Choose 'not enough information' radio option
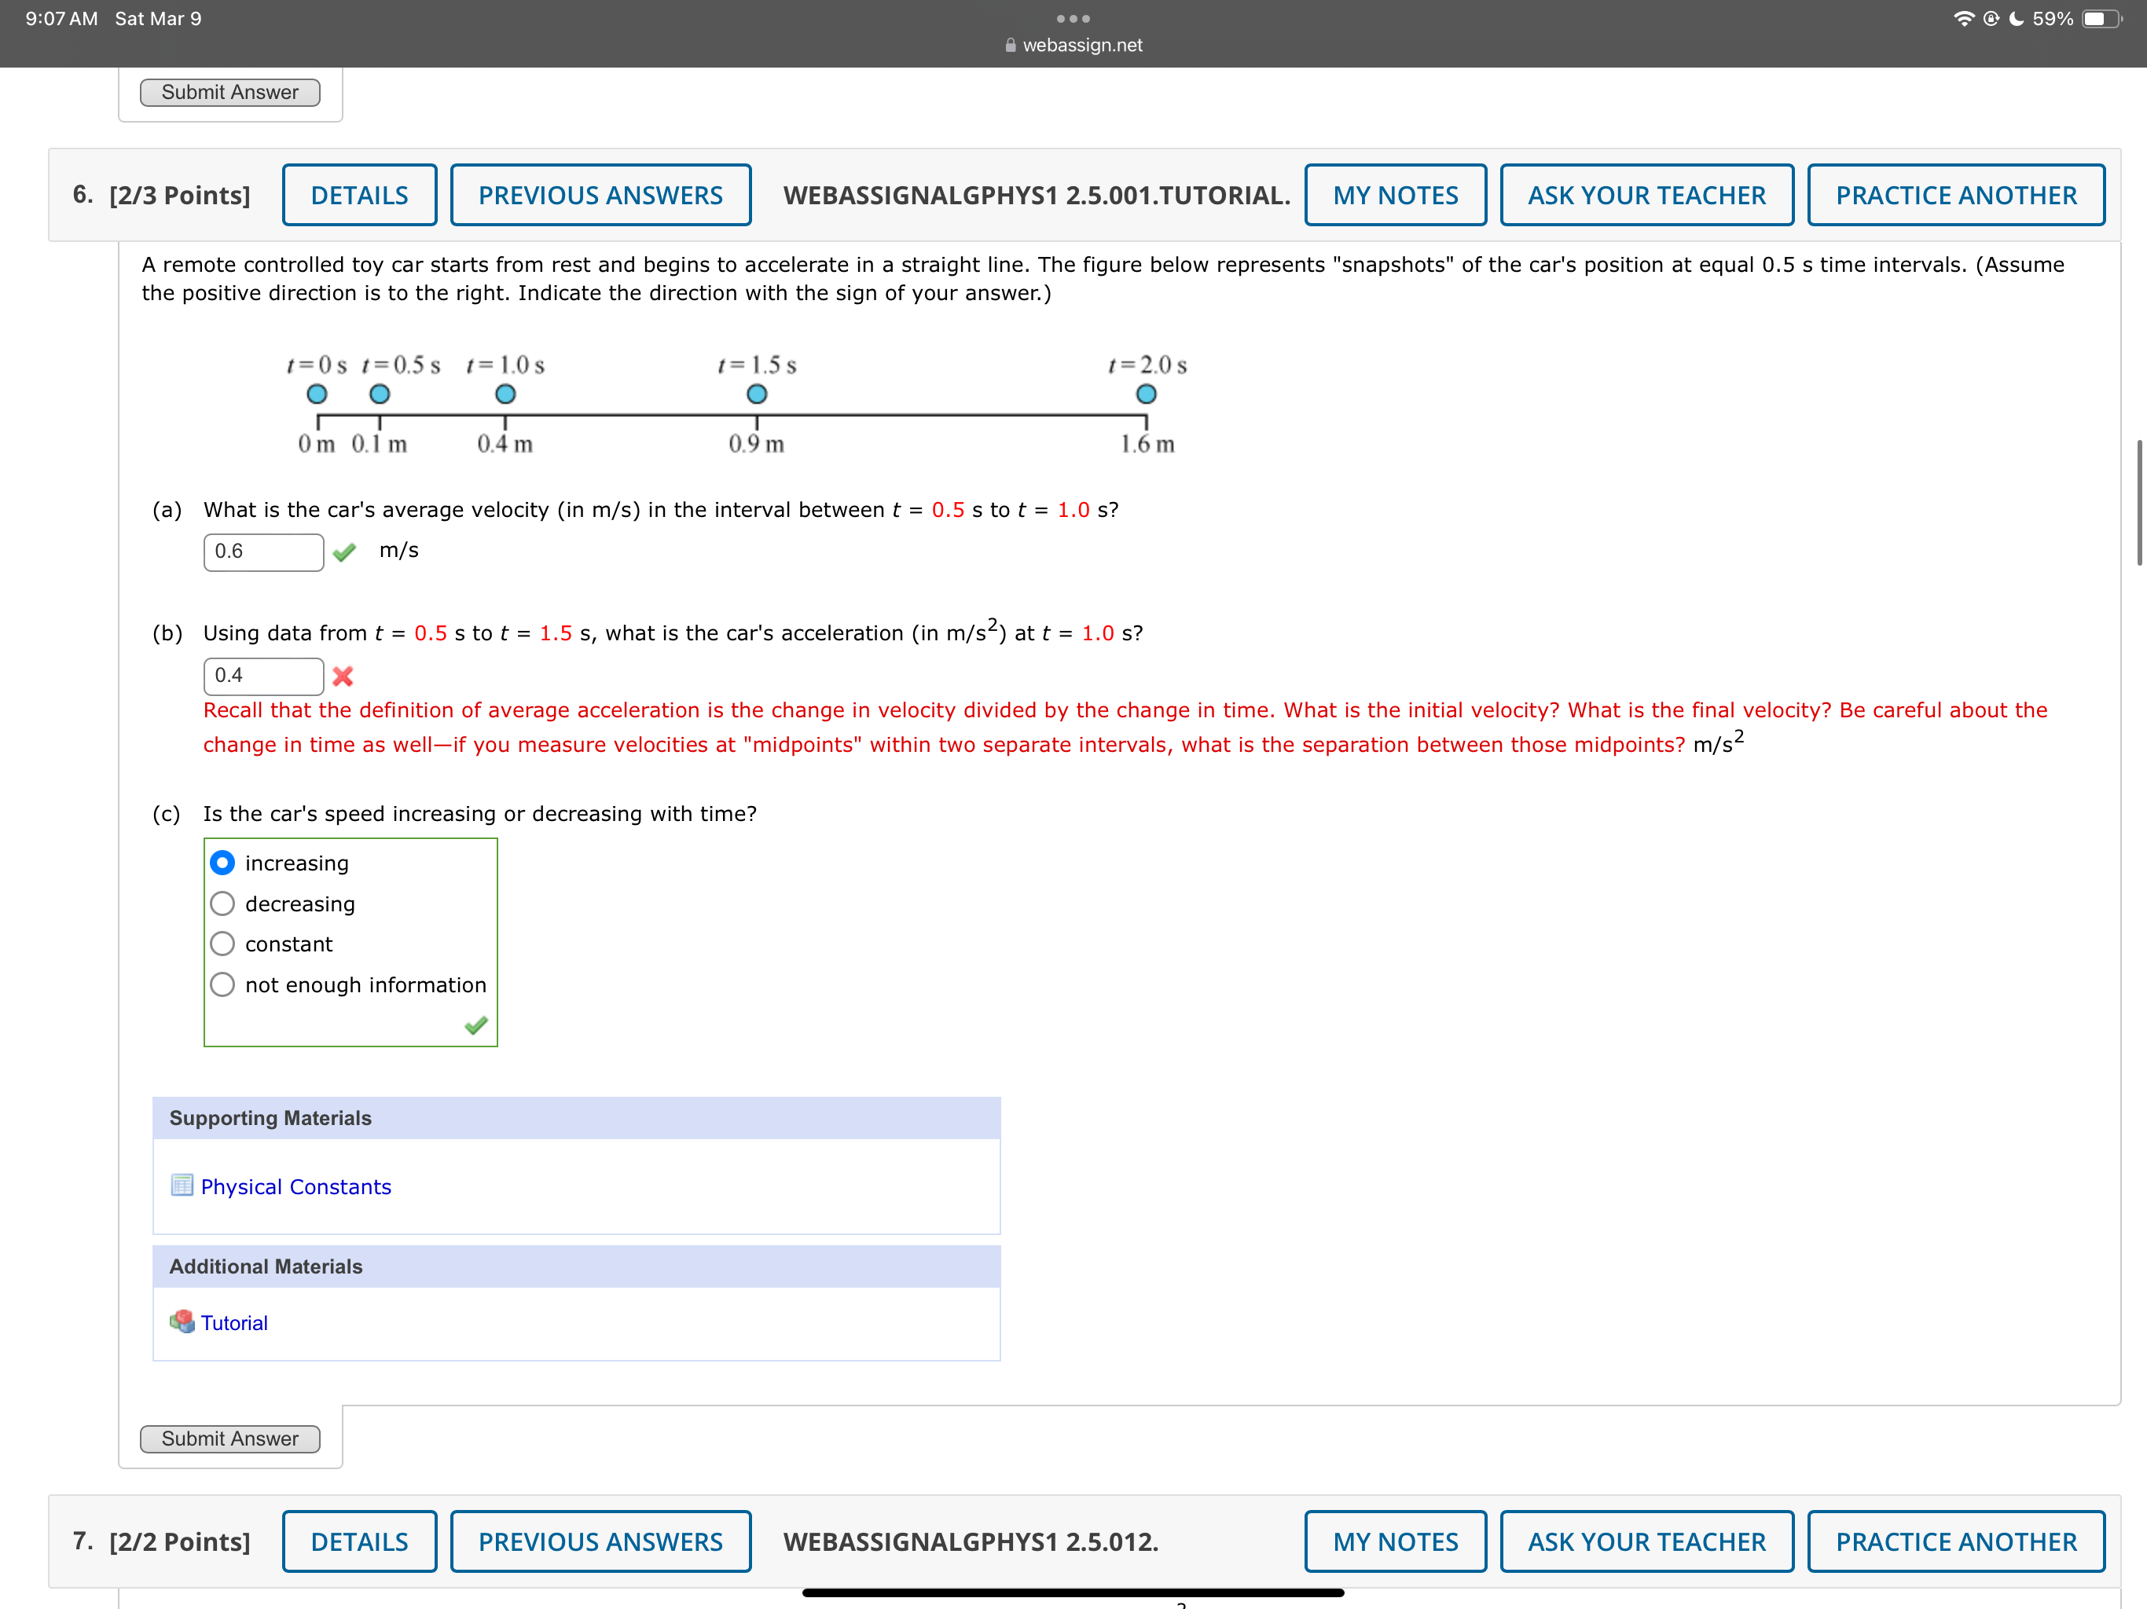2147x1609 pixels. (222, 985)
